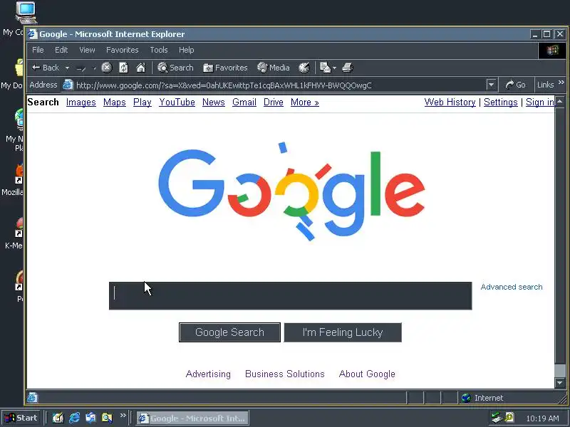Click the page scrollbar down arrow
The width and height of the screenshot is (570, 427).
pyautogui.click(x=560, y=383)
